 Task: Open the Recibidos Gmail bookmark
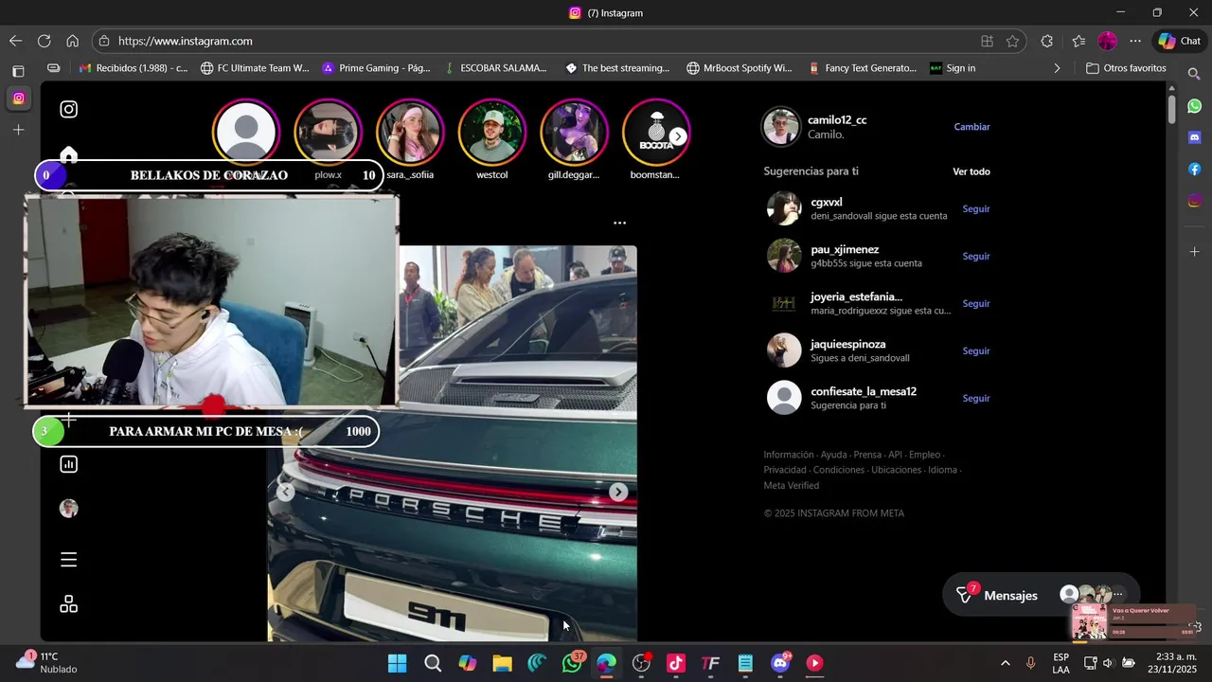(133, 68)
